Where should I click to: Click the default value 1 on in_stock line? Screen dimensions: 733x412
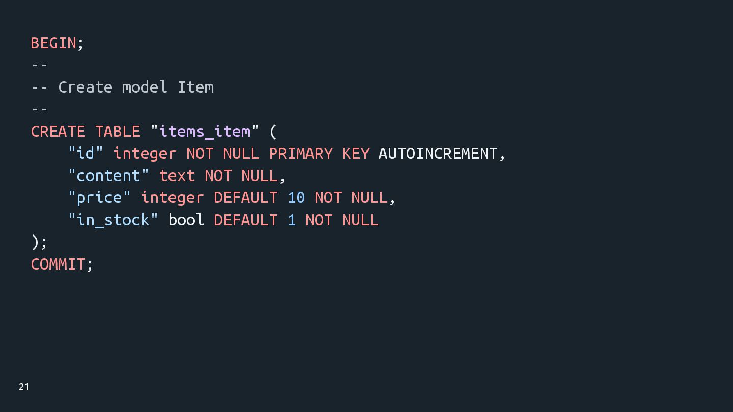(292, 220)
